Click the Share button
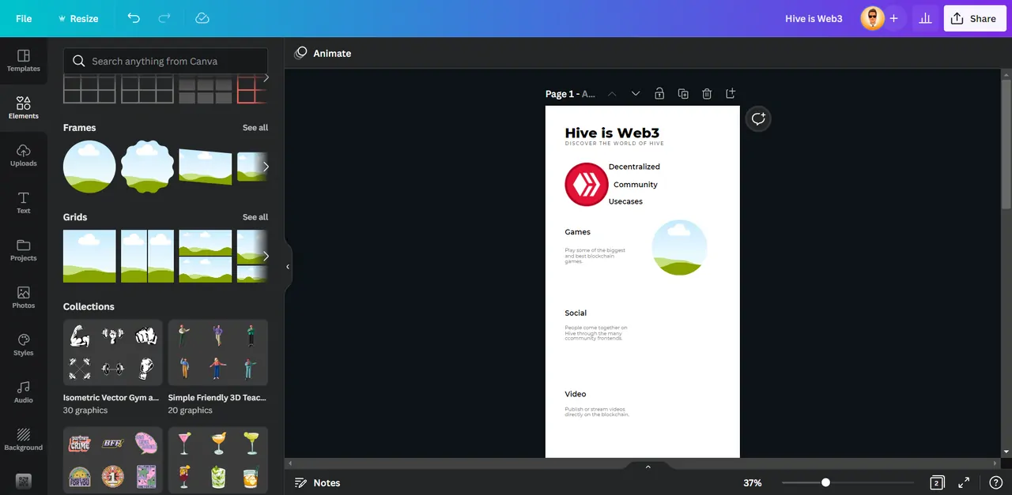 974,18
